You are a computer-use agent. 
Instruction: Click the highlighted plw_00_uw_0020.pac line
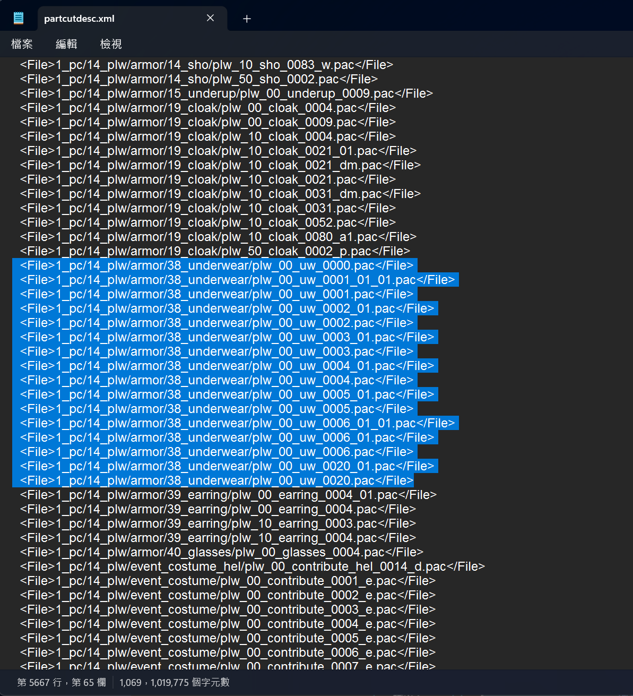click(x=216, y=480)
